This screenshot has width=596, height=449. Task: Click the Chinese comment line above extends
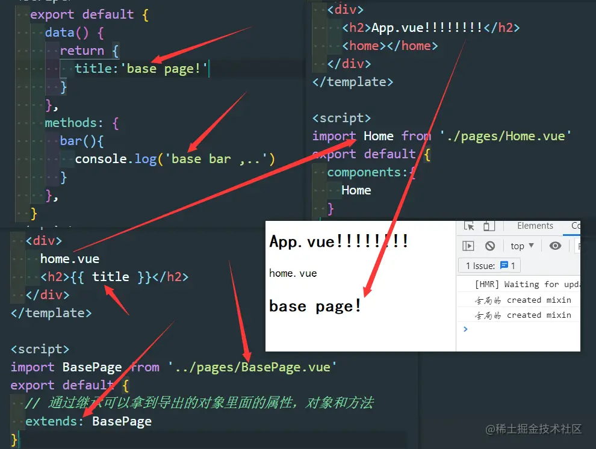pos(199,403)
